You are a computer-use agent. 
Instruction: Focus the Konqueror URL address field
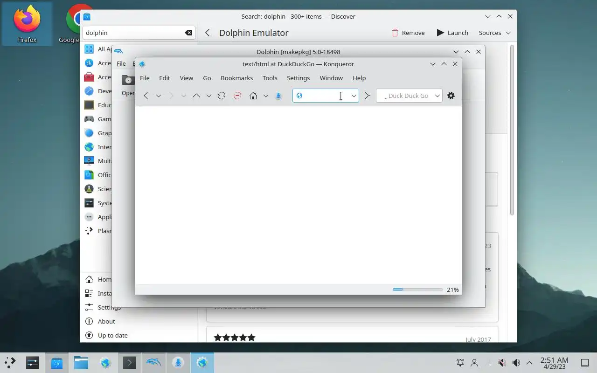[326, 96]
